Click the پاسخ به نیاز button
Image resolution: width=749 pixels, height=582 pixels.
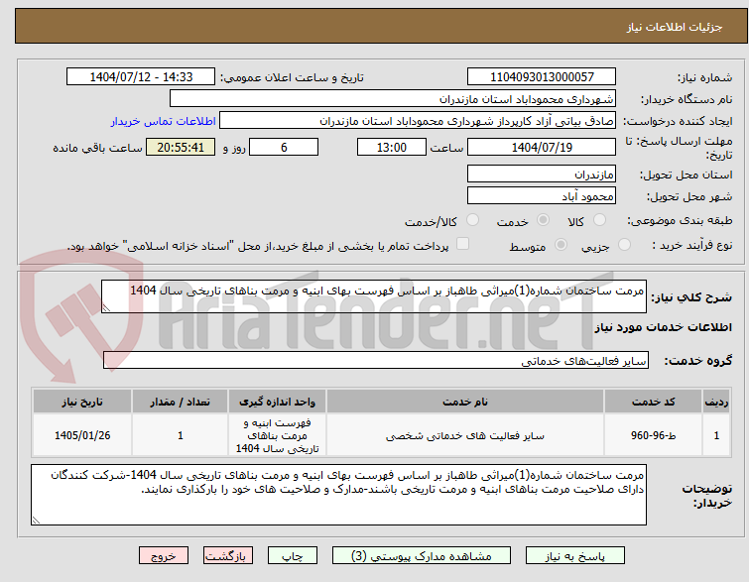(575, 556)
